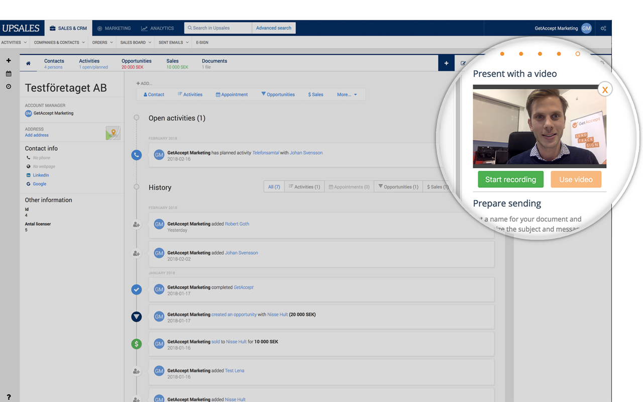Add Sales button under ADD

pos(315,94)
